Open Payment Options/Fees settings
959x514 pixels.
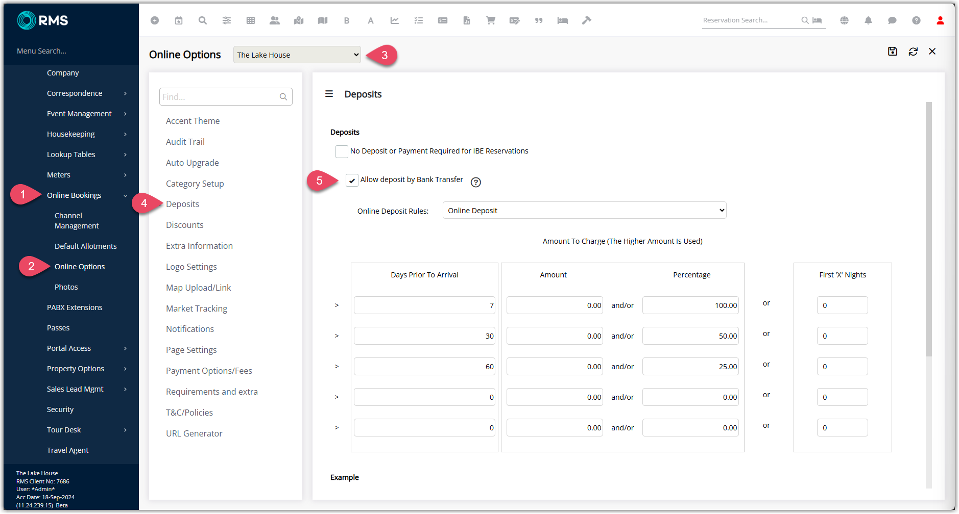tap(209, 371)
